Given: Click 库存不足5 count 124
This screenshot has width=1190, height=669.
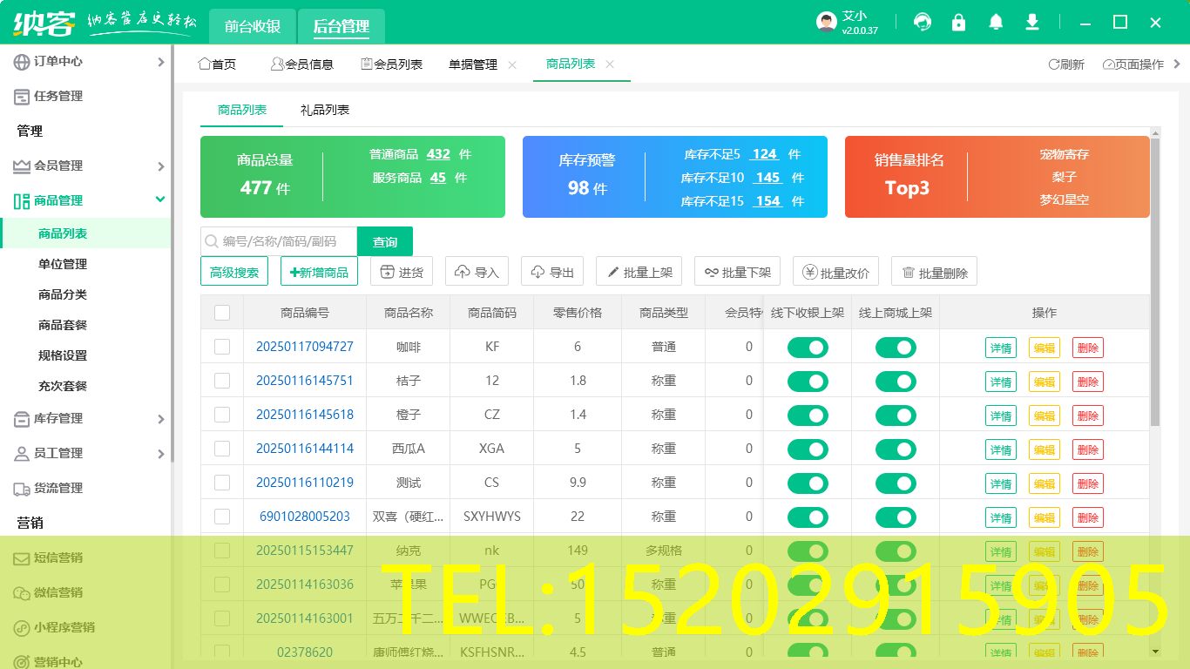Looking at the screenshot, I should click(765, 154).
